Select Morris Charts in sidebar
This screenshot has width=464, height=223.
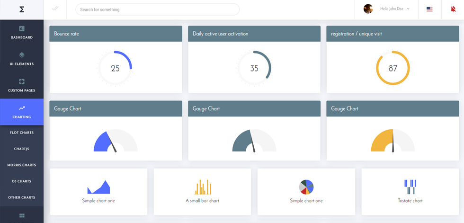[x=22, y=165]
